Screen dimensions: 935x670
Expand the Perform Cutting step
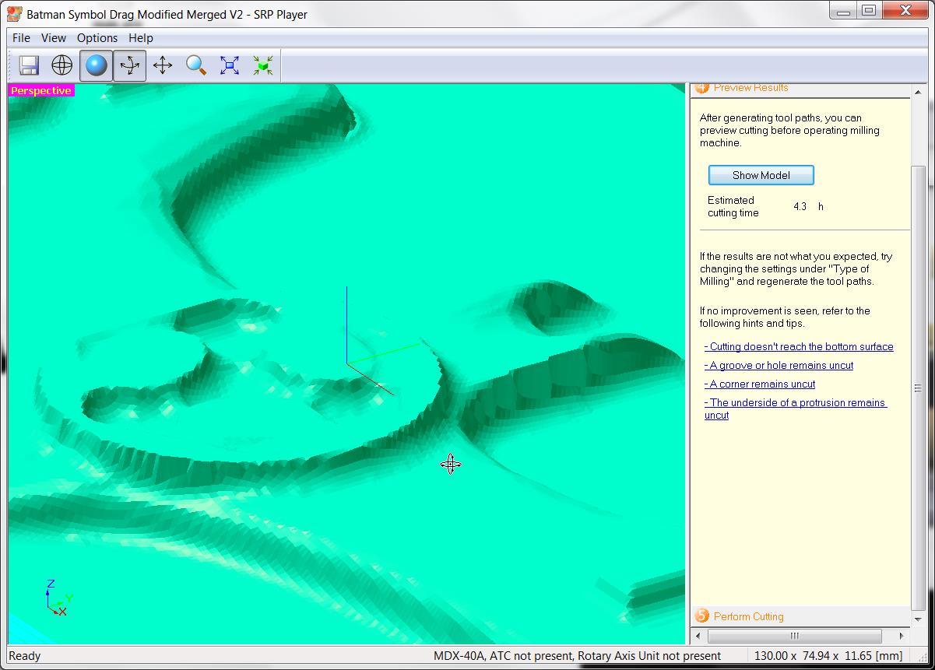click(748, 616)
